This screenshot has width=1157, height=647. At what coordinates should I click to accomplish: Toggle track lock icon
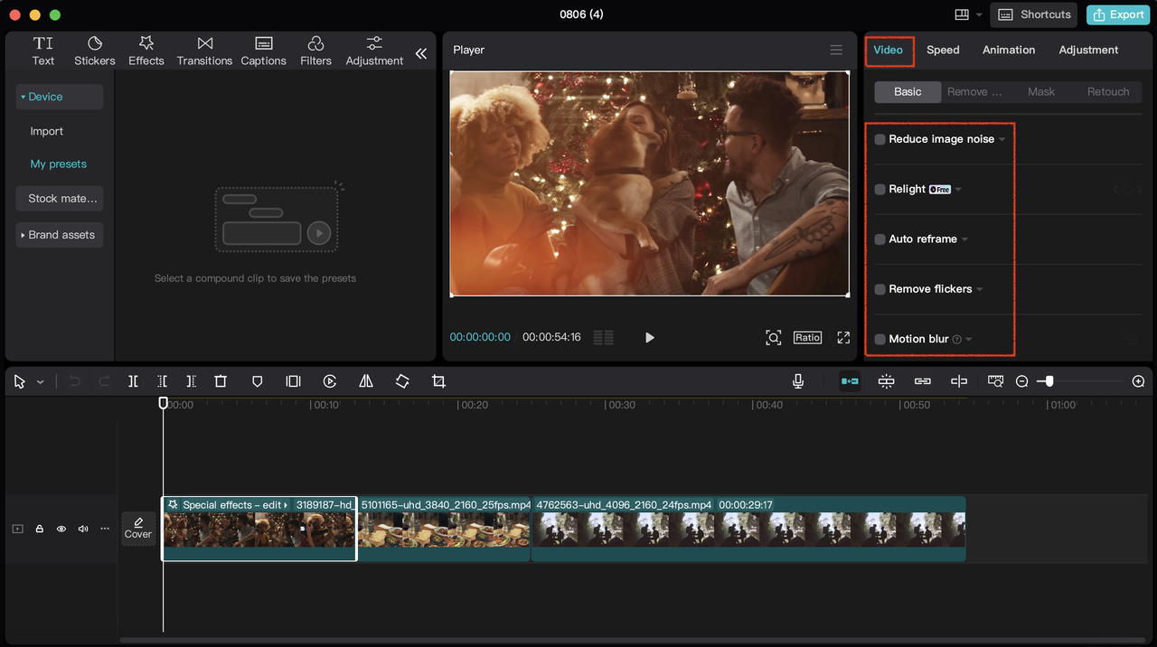(40, 529)
